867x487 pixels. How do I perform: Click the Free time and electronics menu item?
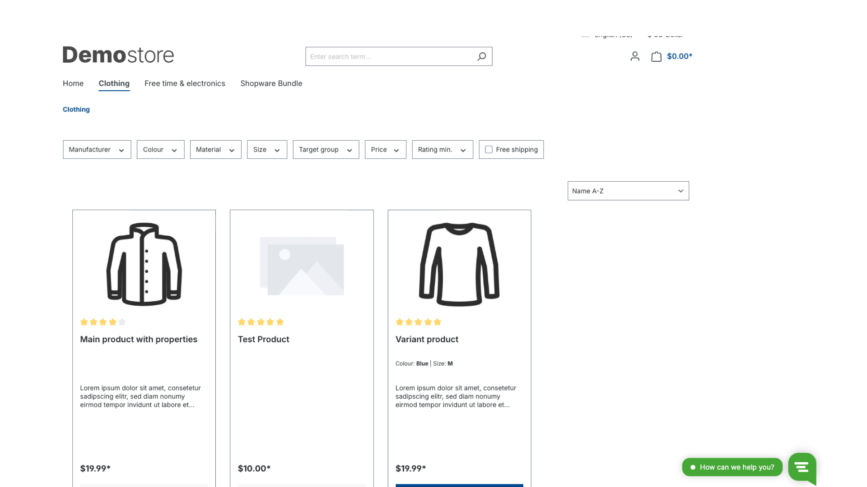[185, 83]
